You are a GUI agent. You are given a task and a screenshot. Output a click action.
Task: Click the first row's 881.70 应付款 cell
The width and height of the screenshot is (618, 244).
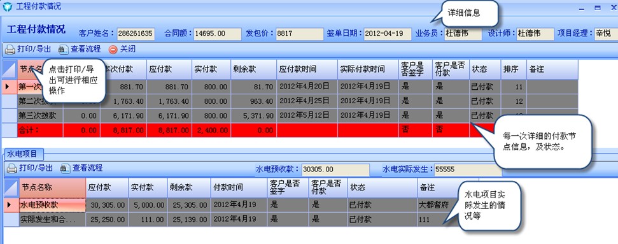169,87
